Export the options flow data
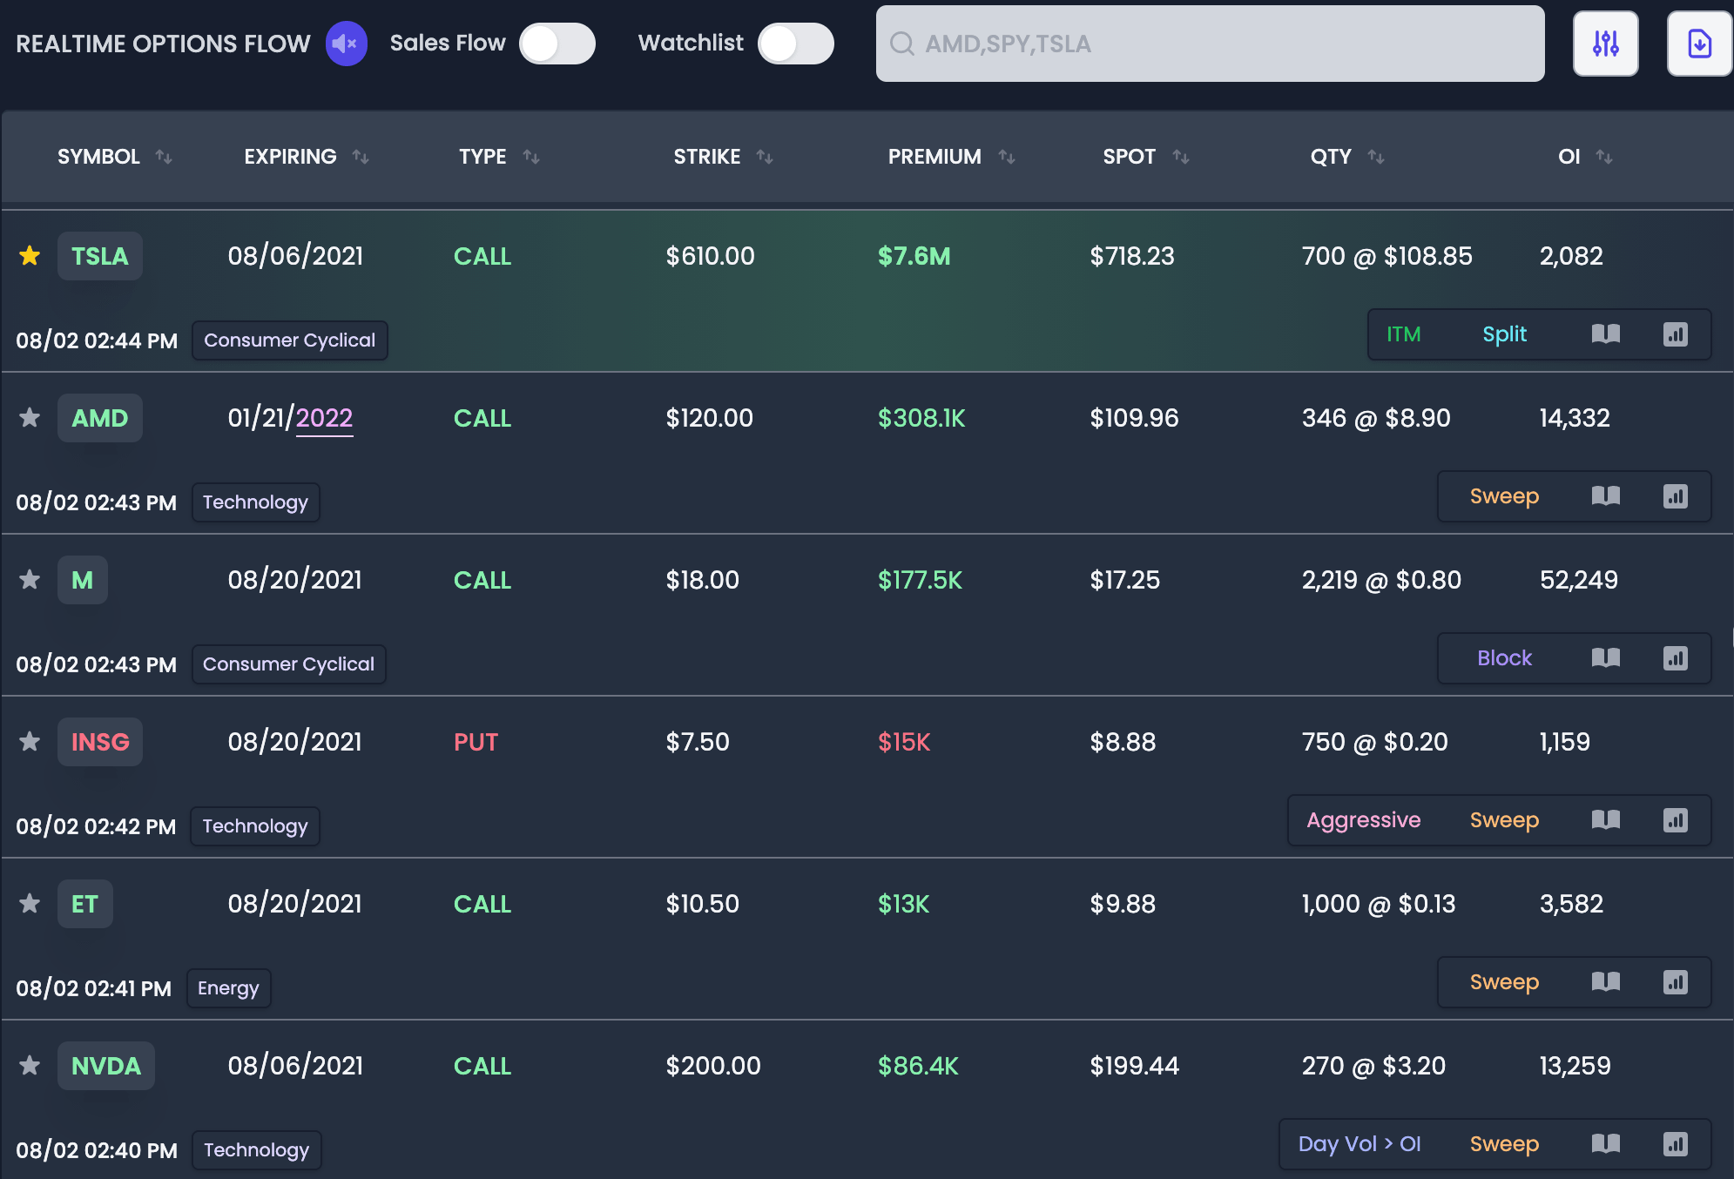 pyautogui.click(x=1699, y=43)
